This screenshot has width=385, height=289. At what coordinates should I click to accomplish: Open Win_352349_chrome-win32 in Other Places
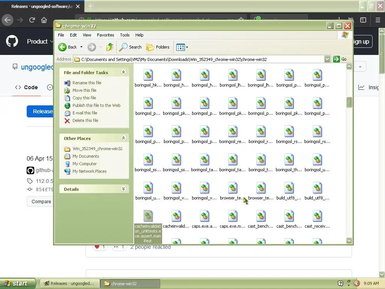[x=97, y=149]
